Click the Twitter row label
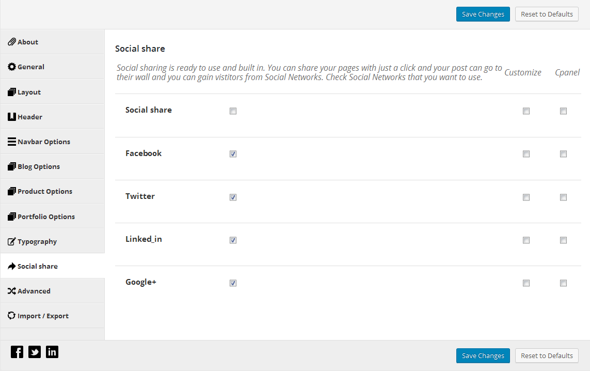Screen dimensions: 590x371 coord(140,196)
